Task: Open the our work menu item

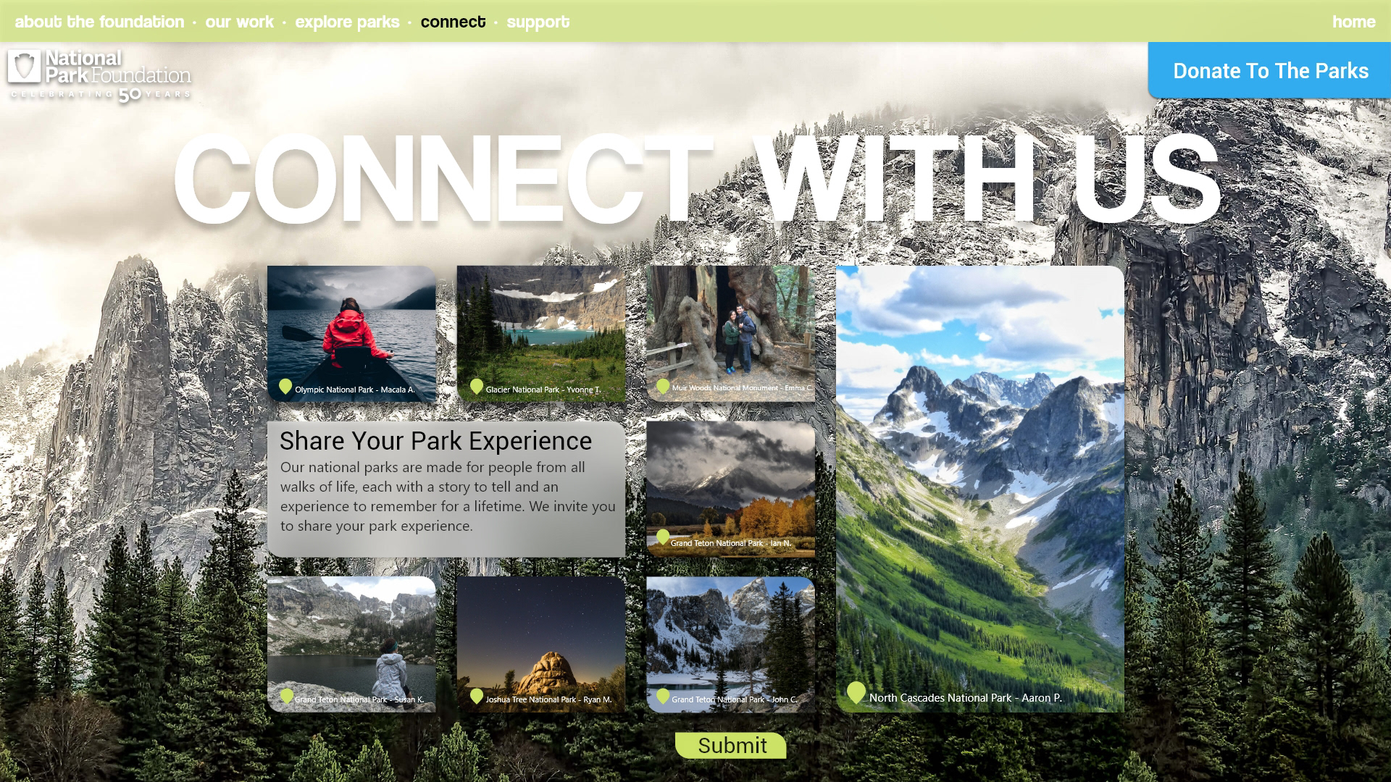Action: pyautogui.click(x=239, y=22)
